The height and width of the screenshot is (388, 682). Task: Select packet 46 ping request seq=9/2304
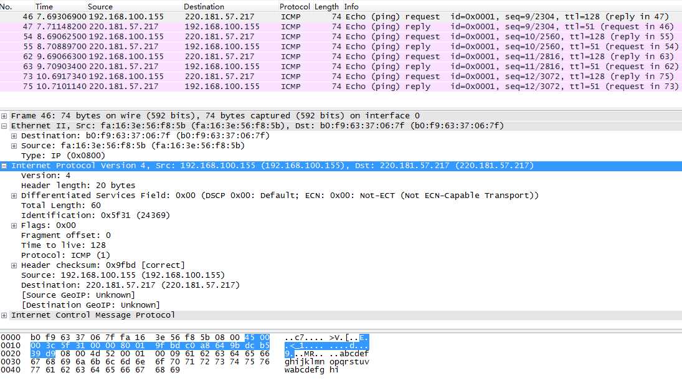pos(341,17)
